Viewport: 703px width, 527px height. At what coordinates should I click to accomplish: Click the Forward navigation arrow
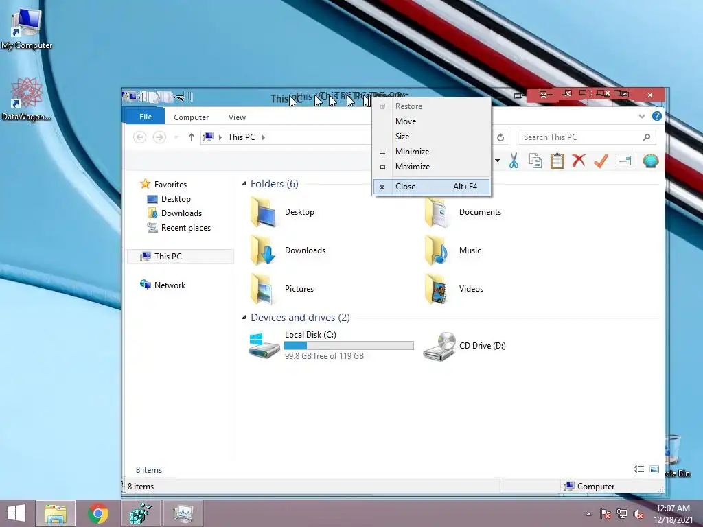[159, 137]
